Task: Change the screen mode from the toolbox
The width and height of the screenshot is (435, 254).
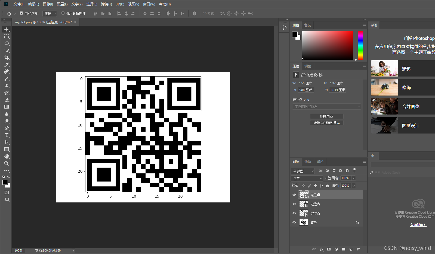Action: click(x=7, y=200)
